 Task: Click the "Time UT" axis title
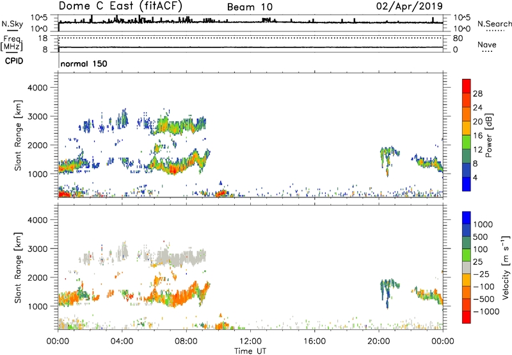click(250, 351)
